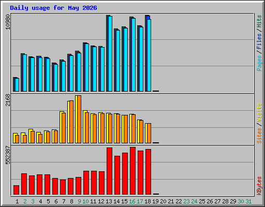
Task: Click day 19 on the x-axis
Action: tap(155, 201)
